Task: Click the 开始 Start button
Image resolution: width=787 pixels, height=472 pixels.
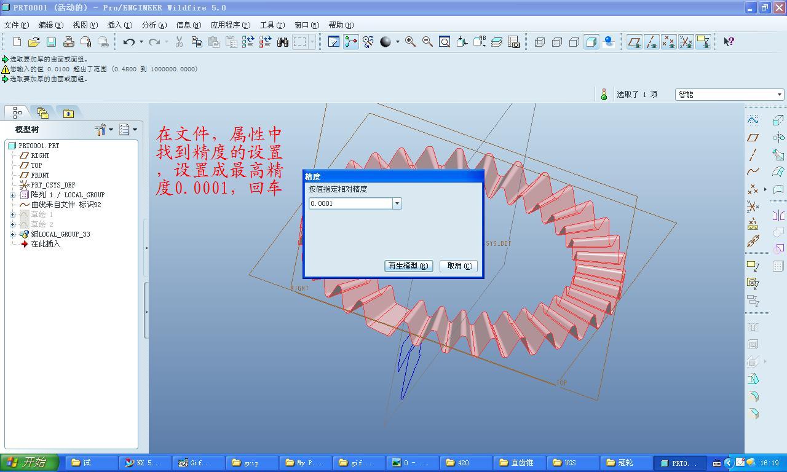Action: pos(30,463)
